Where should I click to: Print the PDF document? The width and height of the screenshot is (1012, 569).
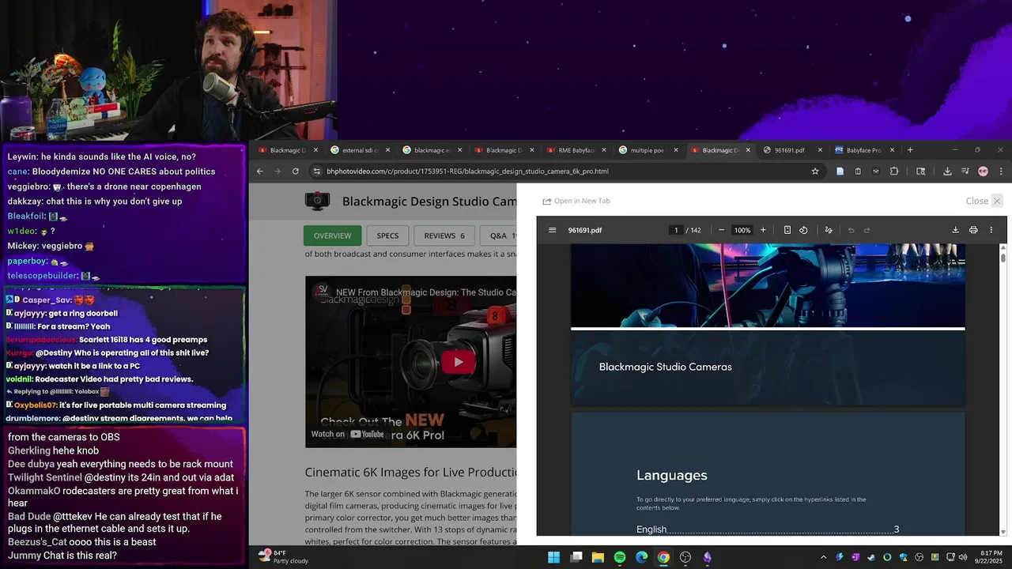click(973, 230)
